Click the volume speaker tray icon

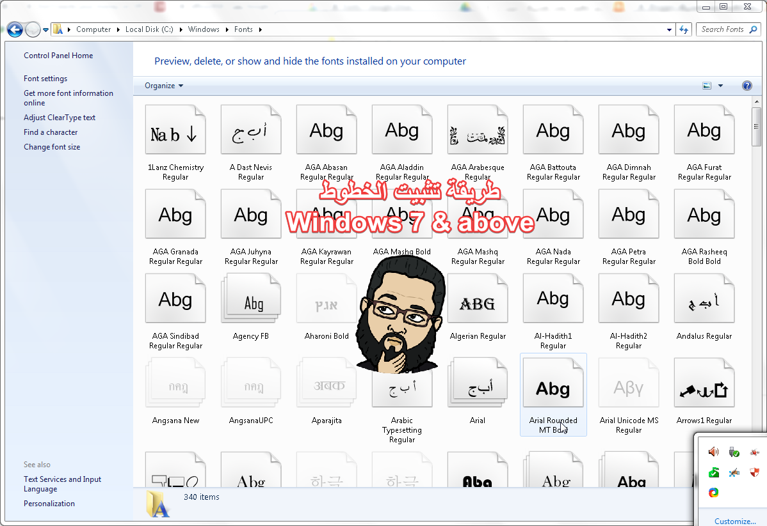click(714, 452)
